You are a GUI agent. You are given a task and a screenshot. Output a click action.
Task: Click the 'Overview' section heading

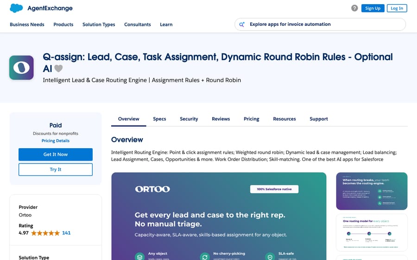pyautogui.click(x=127, y=139)
